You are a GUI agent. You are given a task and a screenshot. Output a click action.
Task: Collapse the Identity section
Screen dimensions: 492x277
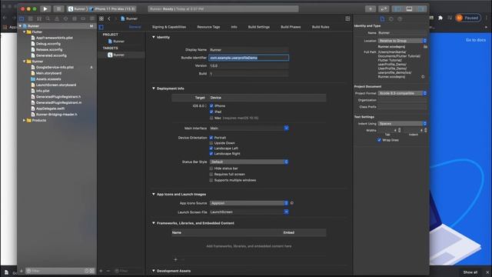coord(154,37)
